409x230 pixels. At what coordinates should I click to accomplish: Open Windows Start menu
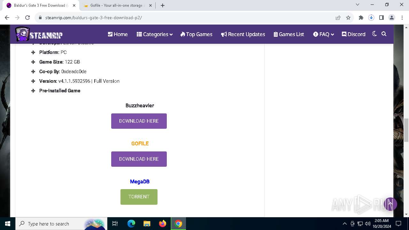(x=8, y=224)
